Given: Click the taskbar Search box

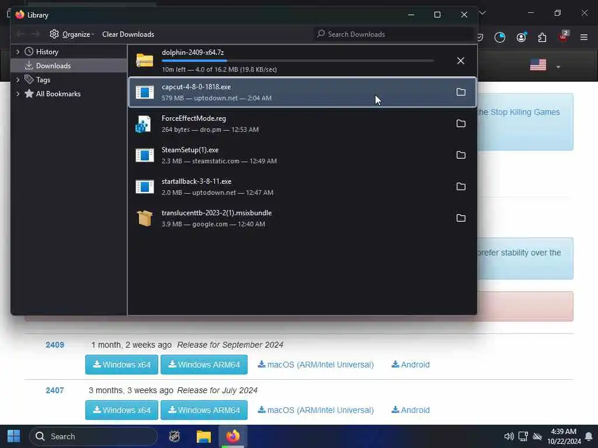Looking at the screenshot, I should (x=93, y=436).
